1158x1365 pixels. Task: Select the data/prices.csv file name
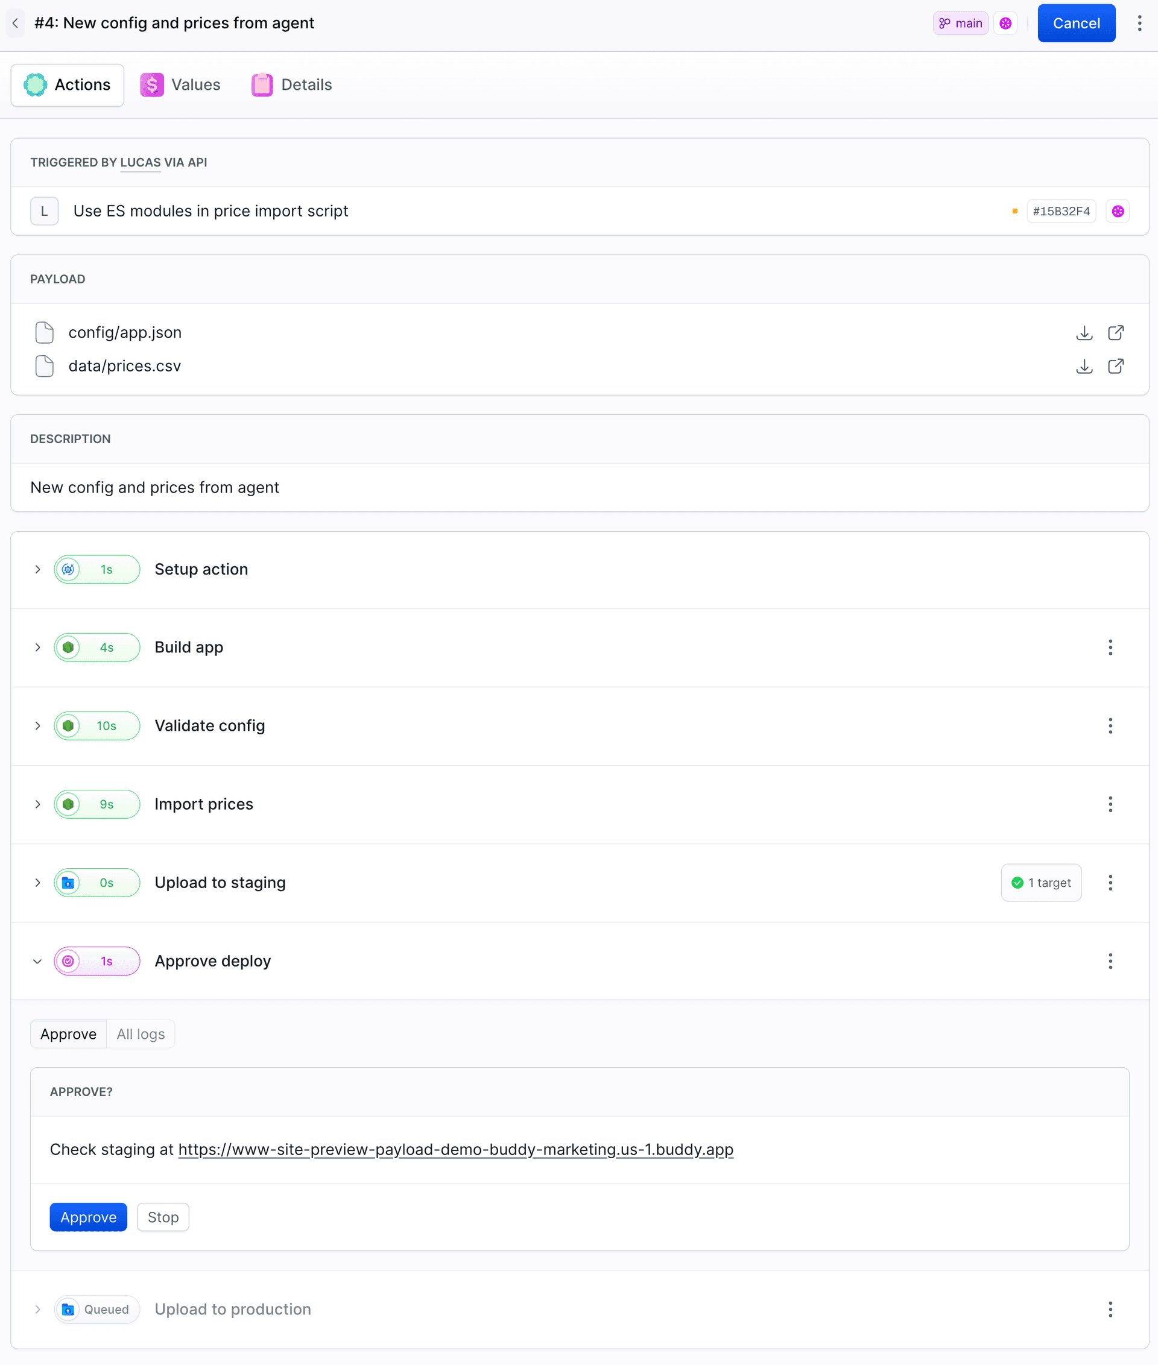(124, 366)
